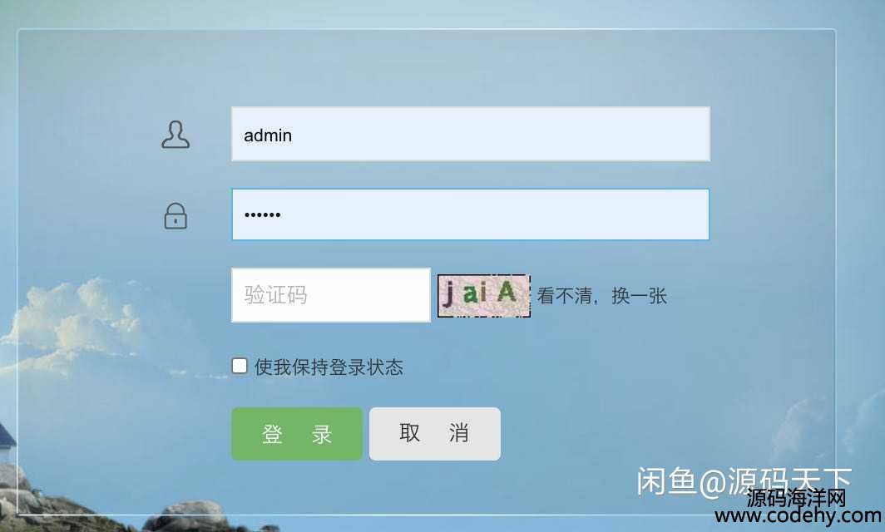The height and width of the screenshot is (532, 885).
Task: Focus the username field containing admin
Action: click(x=471, y=135)
